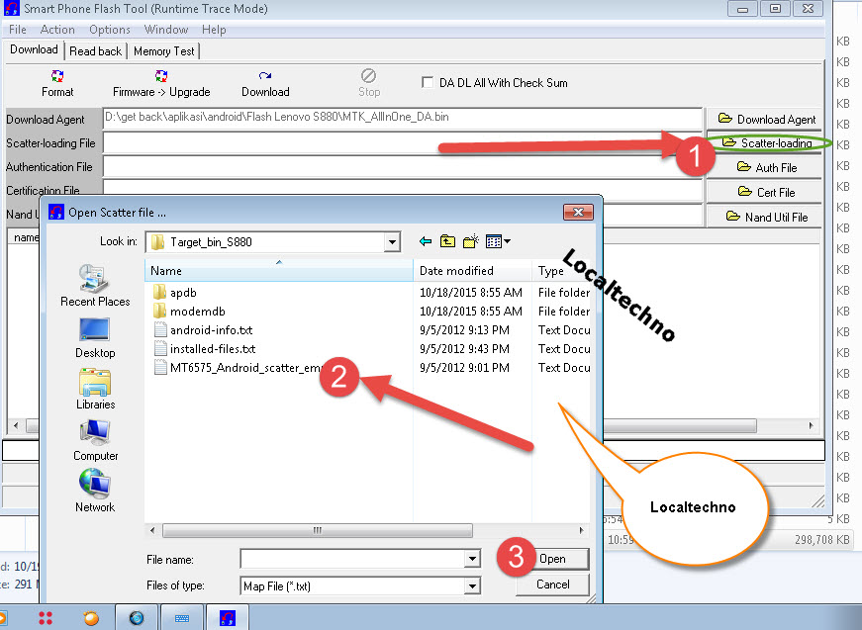This screenshot has width=862, height=630.
Task: Click Cancel in the scatter dialog
Action: click(553, 585)
